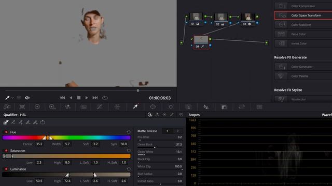This screenshot has width=332, height=186.
Task: Switch qualifier to HSL mode
Action: pyautogui.click(x=150, y=115)
